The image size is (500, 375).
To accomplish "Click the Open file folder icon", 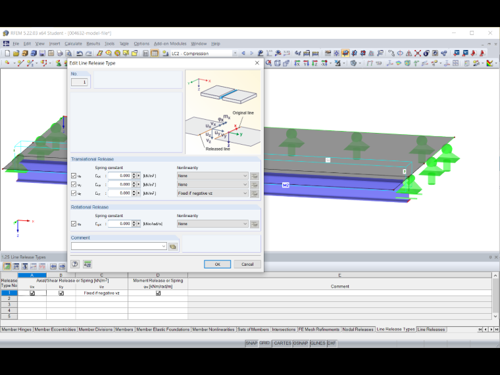I will (16, 53).
